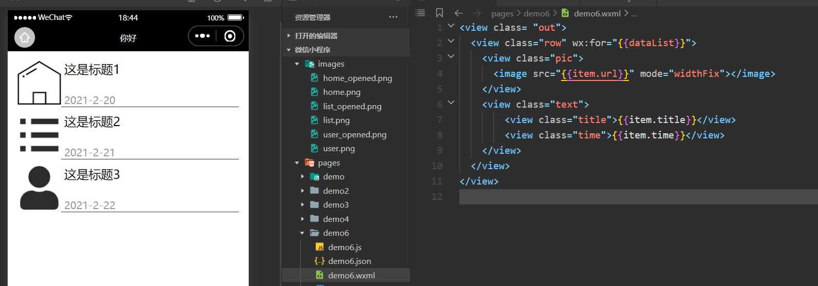The image size is (818, 286).
Task: Open the three-dots menu in the simulator capsule
Action: tap(202, 36)
